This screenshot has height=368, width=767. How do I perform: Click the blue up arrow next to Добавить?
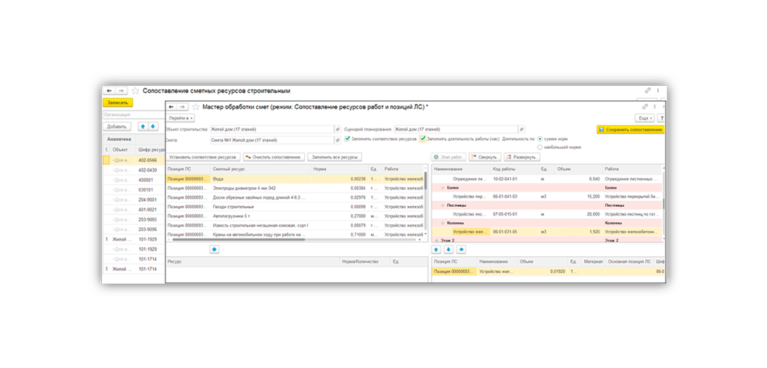point(143,126)
